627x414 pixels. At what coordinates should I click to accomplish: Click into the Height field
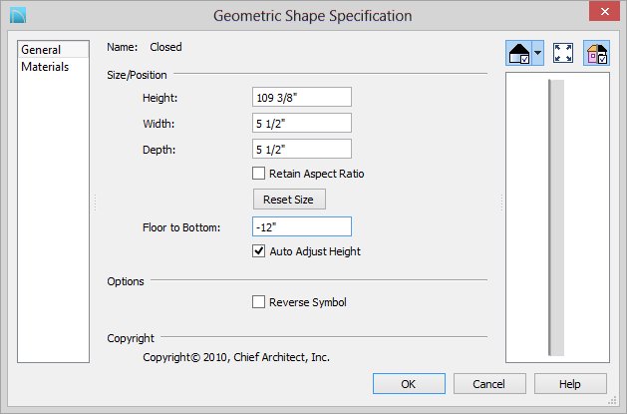302,97
